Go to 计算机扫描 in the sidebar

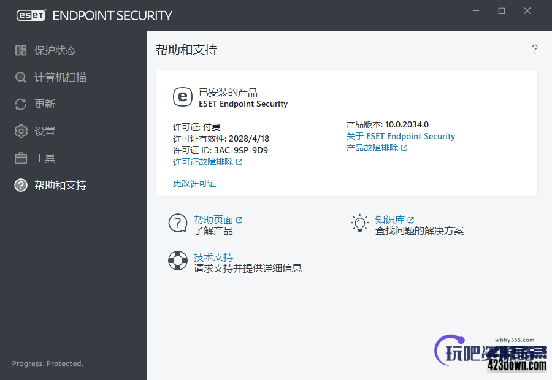(60, 77)
